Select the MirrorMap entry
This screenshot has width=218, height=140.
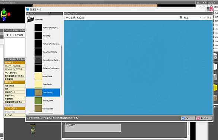pos(43,36)
